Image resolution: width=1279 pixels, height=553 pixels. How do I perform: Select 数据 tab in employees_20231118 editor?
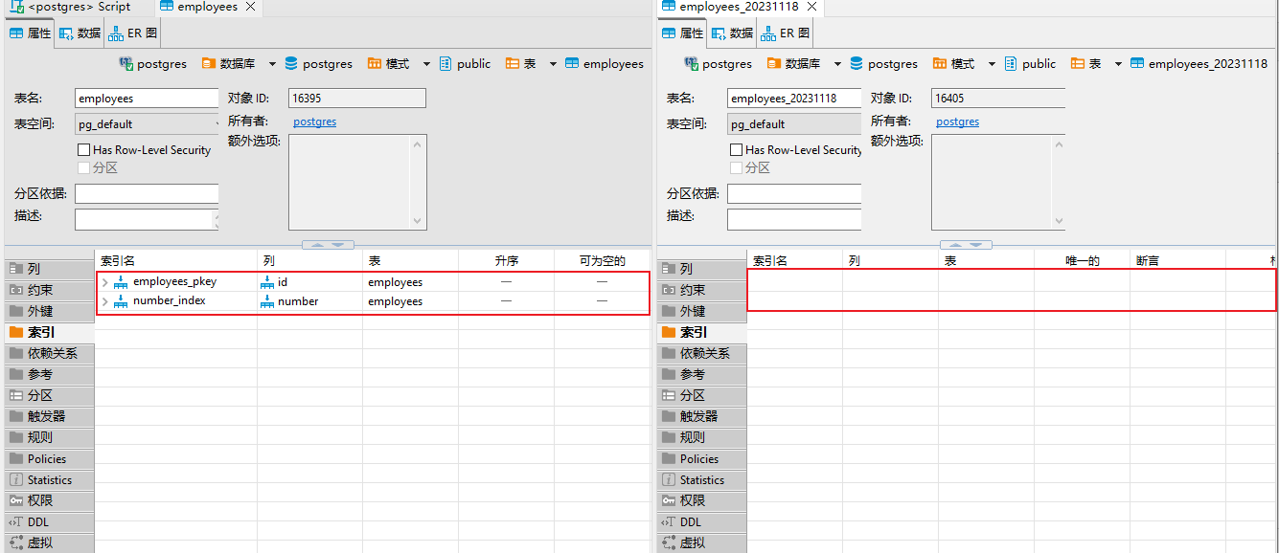(732, 33)
